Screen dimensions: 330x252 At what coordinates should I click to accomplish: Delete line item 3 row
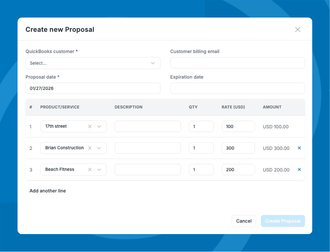(x=299, y=170)
